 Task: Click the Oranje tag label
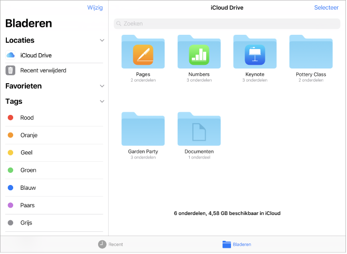click(29, 135)
